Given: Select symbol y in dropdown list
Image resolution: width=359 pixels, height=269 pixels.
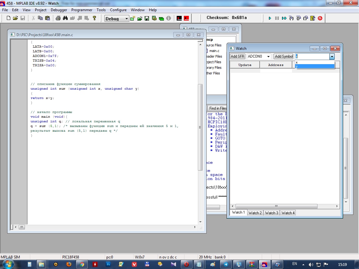Looking at the screenshot, I should [x=315, y=66].
